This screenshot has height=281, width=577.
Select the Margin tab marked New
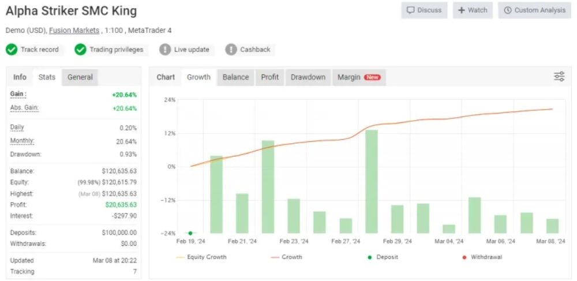(358, 77)
